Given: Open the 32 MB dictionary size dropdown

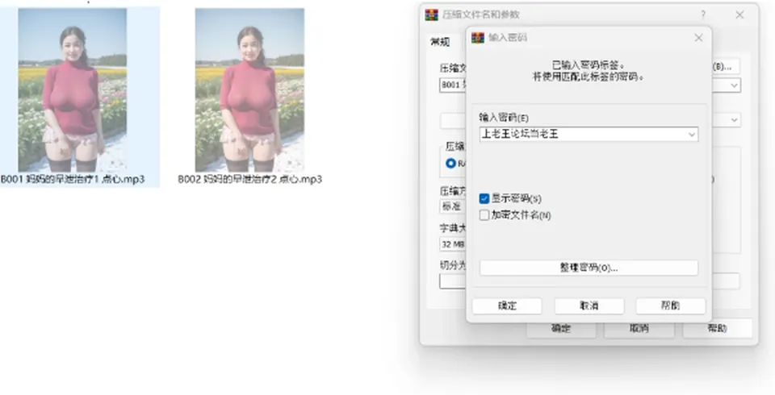Looking at the screenshot, I should (x=453, y=244).
